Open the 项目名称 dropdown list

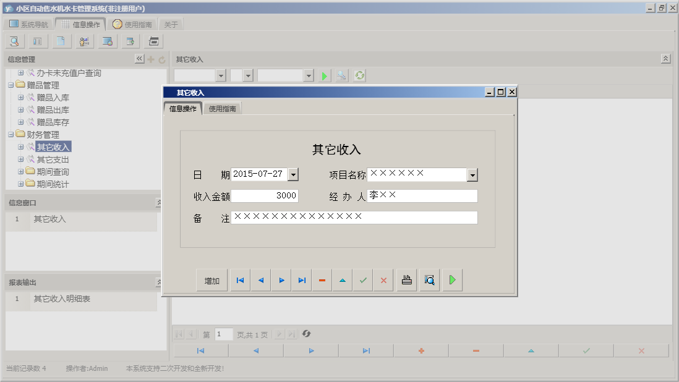[472, 174]
